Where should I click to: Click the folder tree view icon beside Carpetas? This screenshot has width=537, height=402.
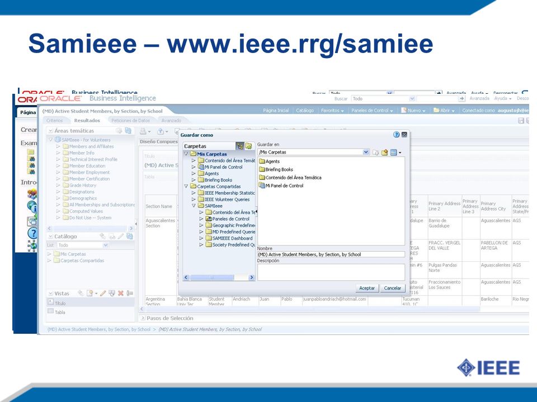pyautogui.click(x=240, y=146)
